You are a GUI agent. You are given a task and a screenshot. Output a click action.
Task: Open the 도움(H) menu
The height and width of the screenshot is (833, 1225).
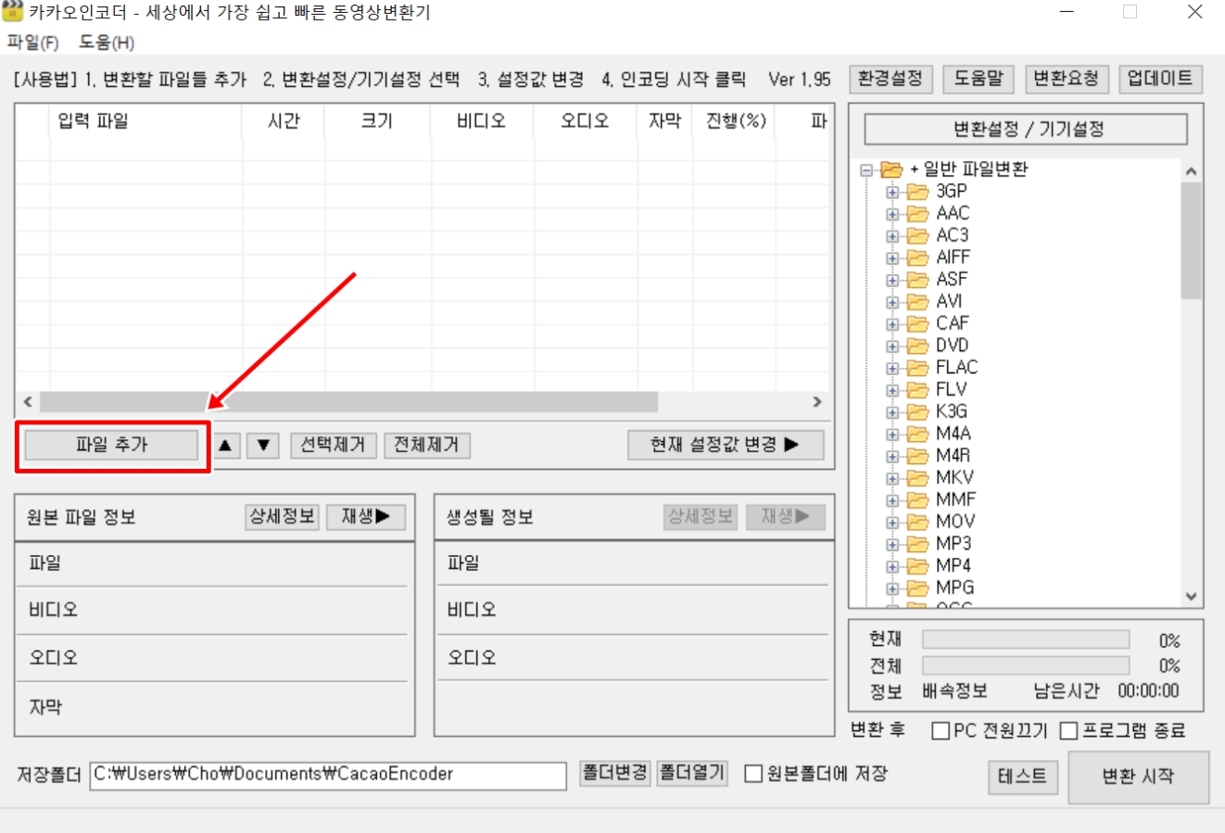107,43
